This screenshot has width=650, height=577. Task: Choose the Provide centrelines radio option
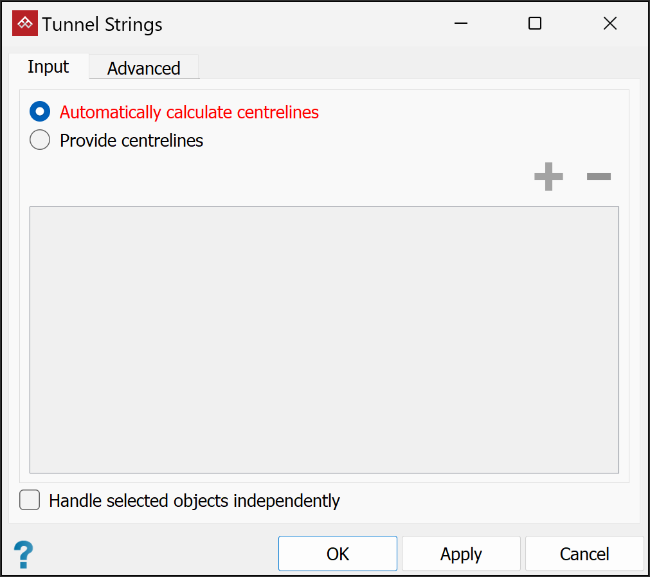click(x=40, y=140)
